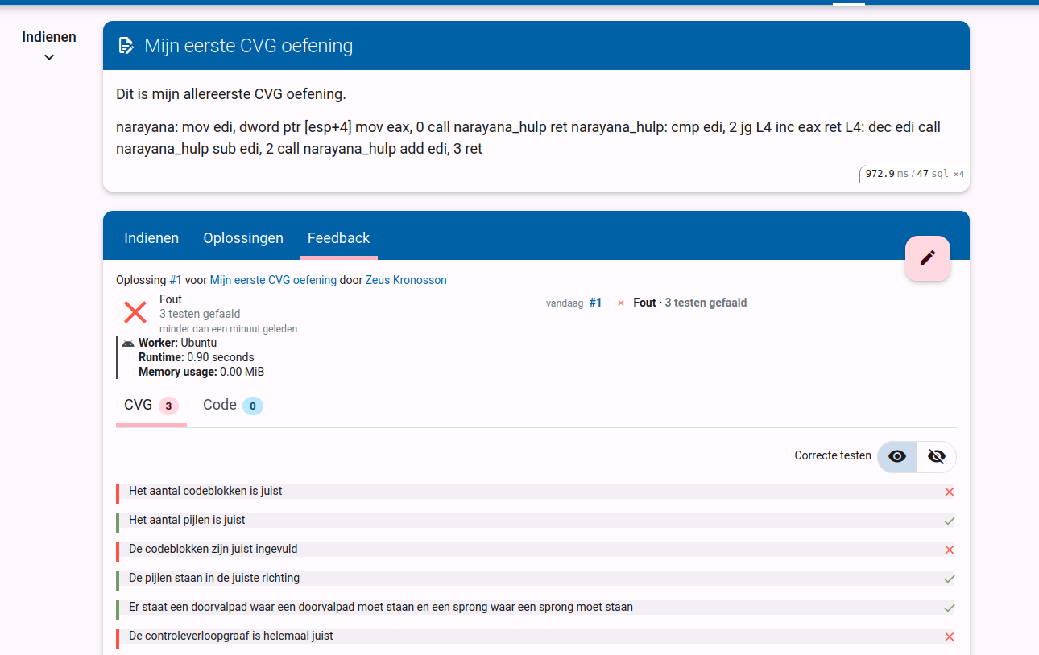1039x655 pixels.
Task: Click the red X beside 'De codeblokken zijn juist ingevuld'
Action: pyautogui.click(x=950, y=550)
